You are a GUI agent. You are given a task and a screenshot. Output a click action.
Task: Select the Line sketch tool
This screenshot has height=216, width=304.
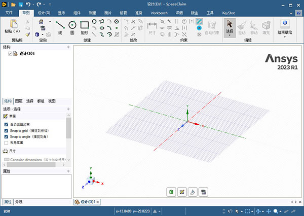(x=60, y=24)
